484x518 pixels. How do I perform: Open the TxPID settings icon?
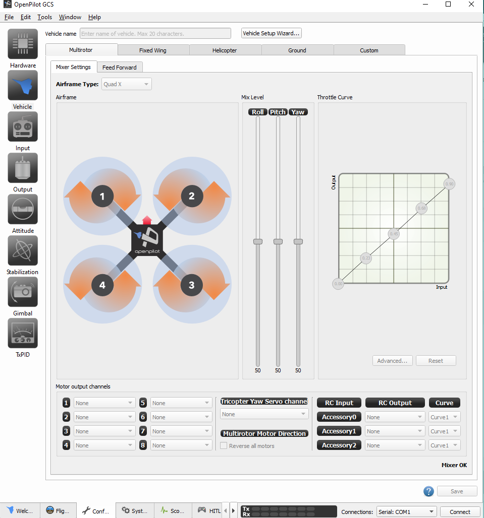click(x=23, y=333)
